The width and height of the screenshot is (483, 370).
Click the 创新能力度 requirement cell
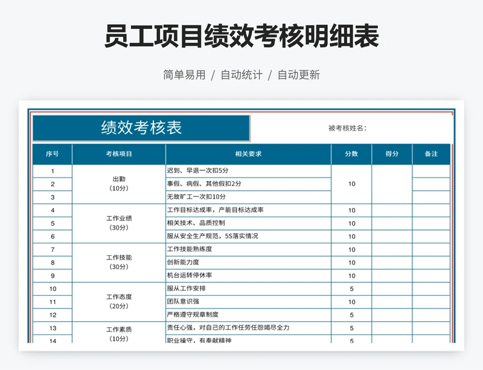[248, 262]
